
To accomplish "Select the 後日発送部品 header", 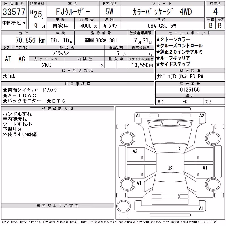I will [x=77, y=70].
